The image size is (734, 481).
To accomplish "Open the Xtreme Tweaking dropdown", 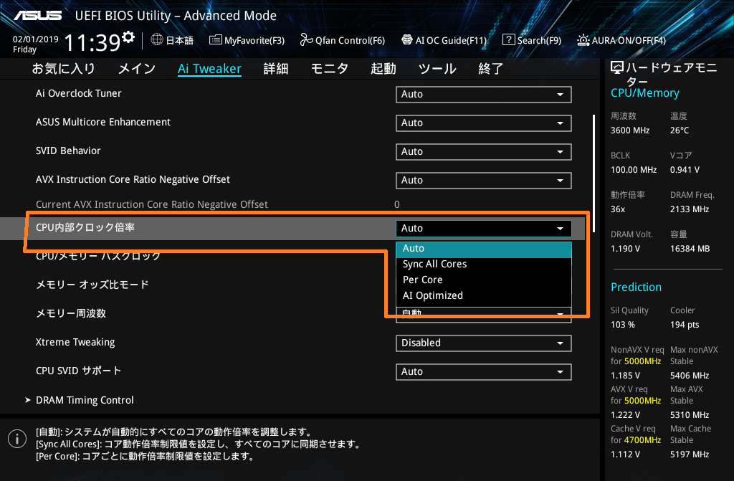I will (484, 343).
